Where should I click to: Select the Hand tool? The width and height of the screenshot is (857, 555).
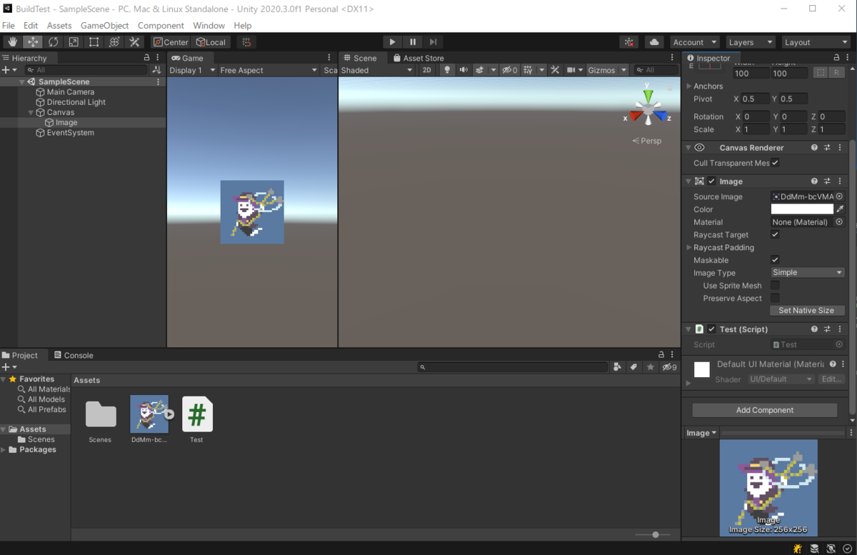point(13,42)
